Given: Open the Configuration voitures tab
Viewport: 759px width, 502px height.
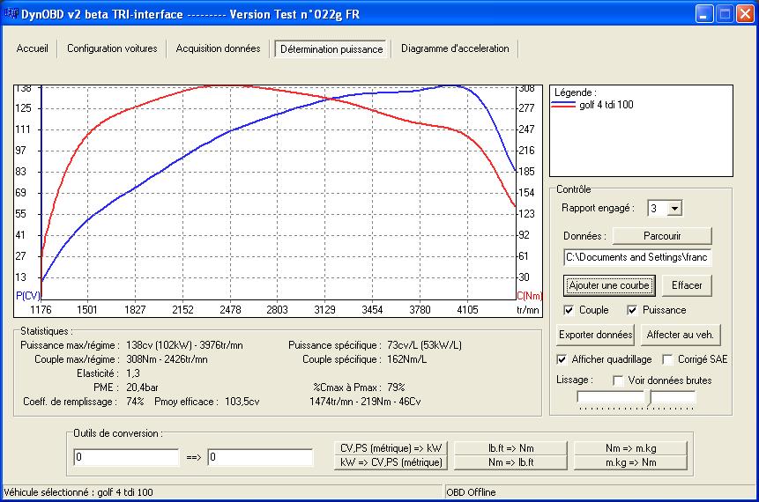Looking at the screenshot, I should [x=112, y=49].
